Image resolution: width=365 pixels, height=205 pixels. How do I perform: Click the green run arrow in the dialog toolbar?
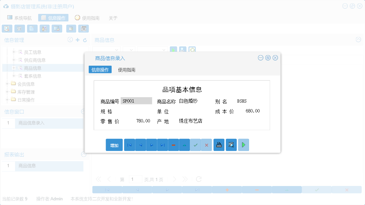pyautogui.click(x=243, y=145)
